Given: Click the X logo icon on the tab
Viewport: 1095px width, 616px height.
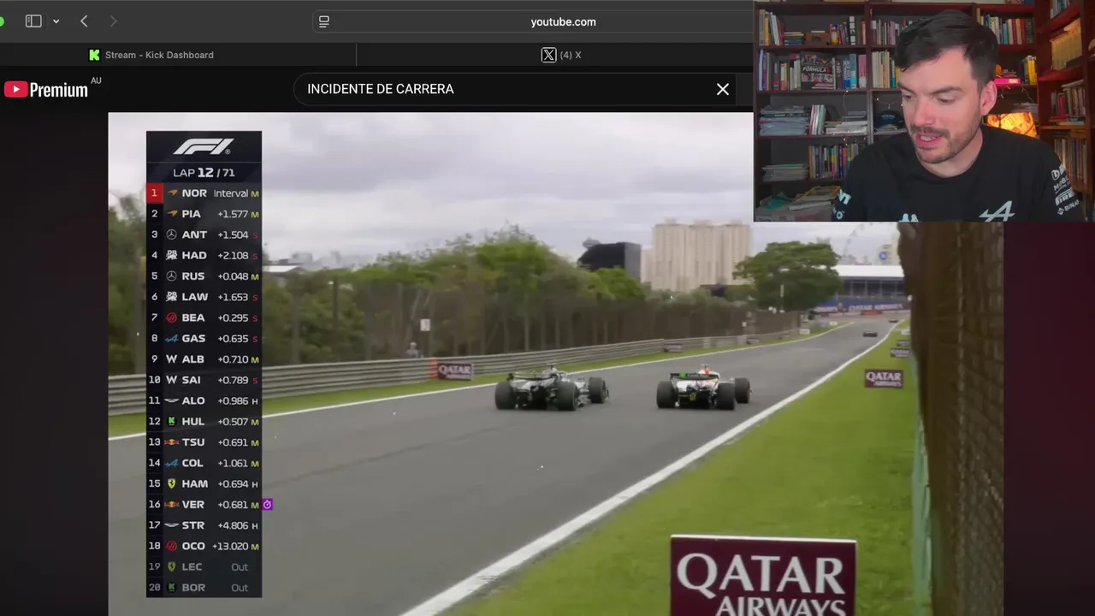Looking at the screenshot, I should (x=548, y=55).
